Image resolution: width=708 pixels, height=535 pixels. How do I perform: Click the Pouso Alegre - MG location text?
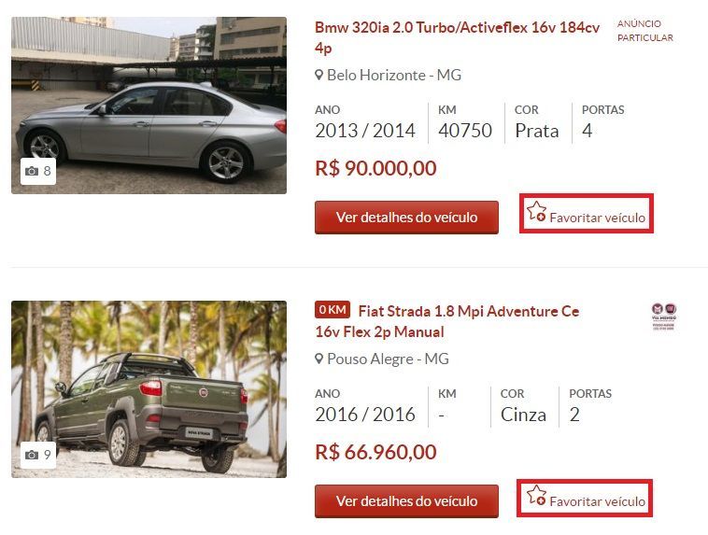(x=388, y=359)
